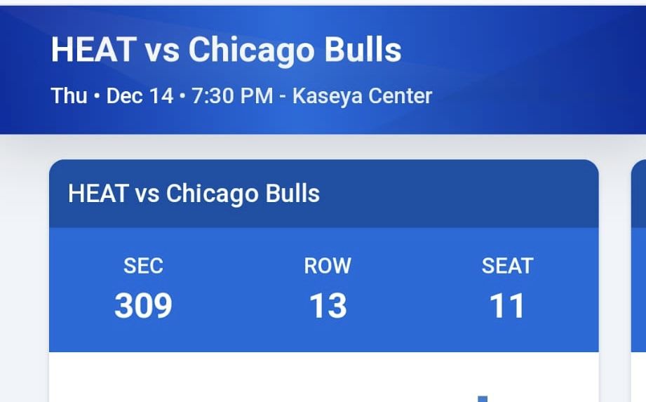Click the SEAT label
The height and width of the screenshot is (402, 646).
(507, 266)
